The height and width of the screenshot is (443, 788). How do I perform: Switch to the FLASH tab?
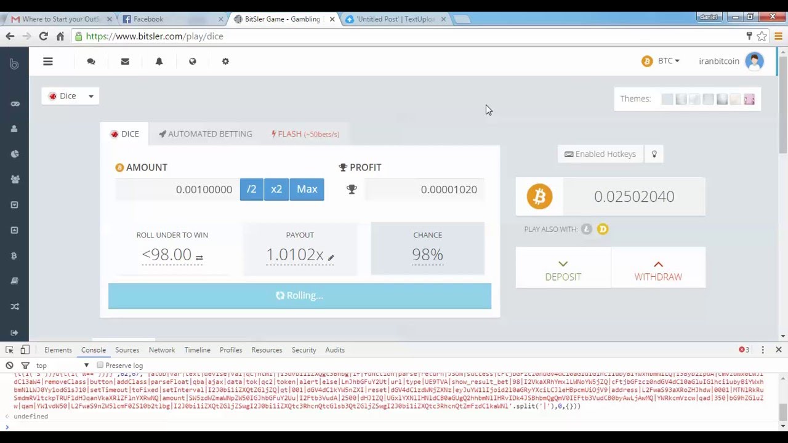[x=305, y=134]
